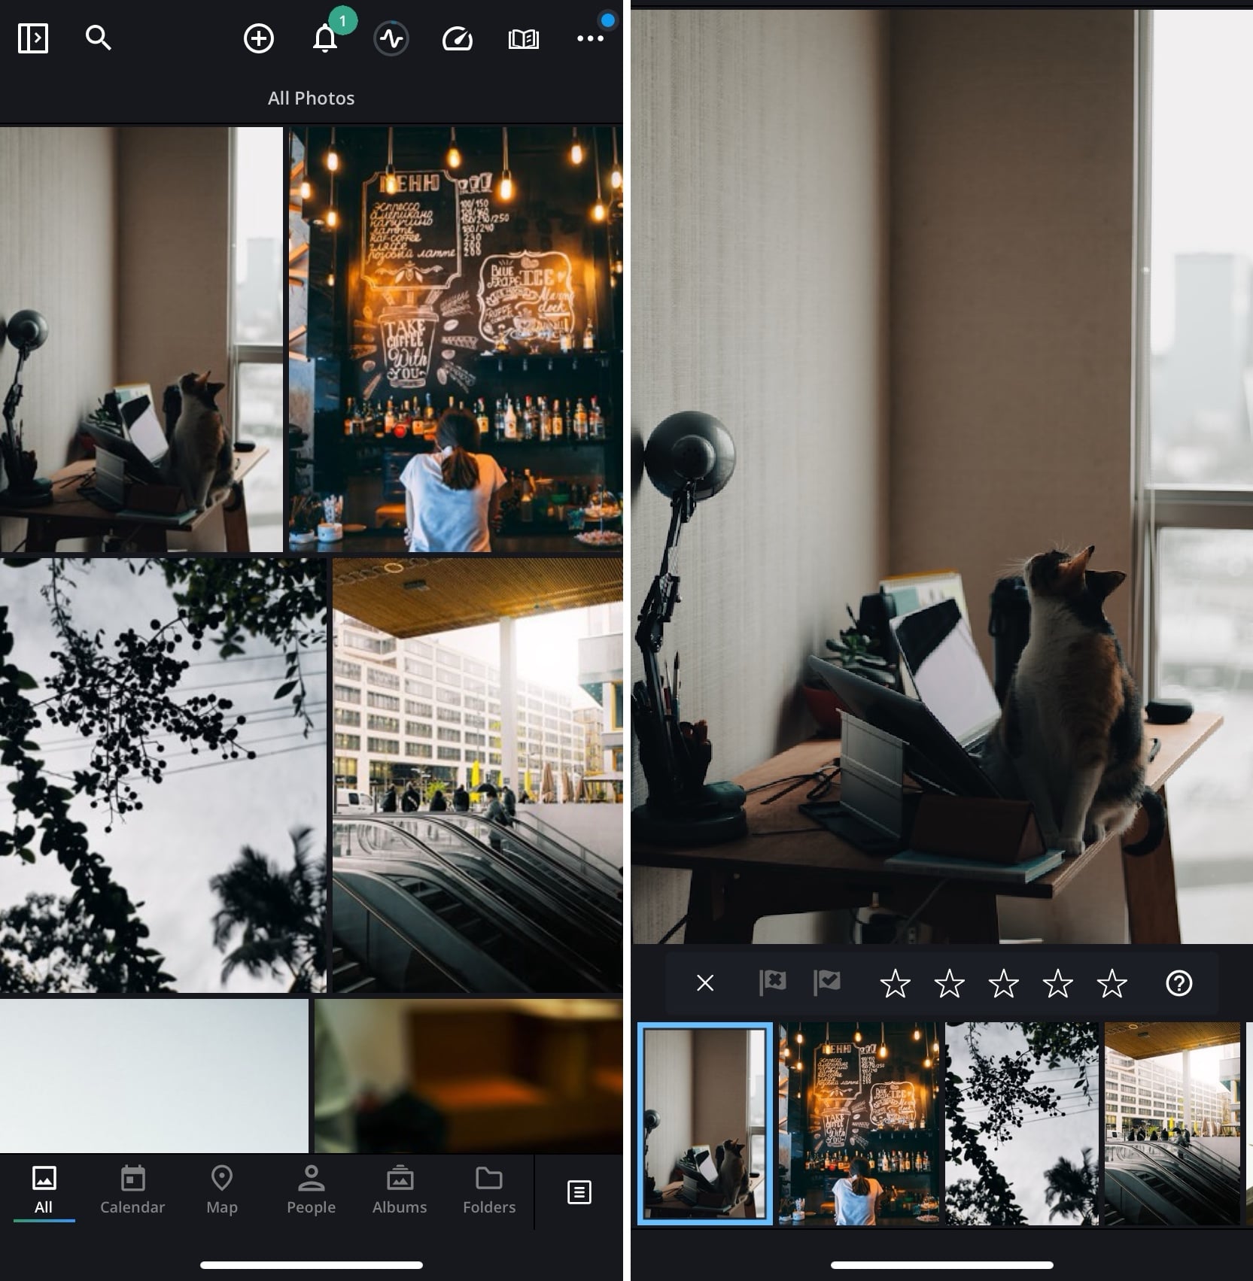Add new photos using the plus icon

(x=258, y=38)
